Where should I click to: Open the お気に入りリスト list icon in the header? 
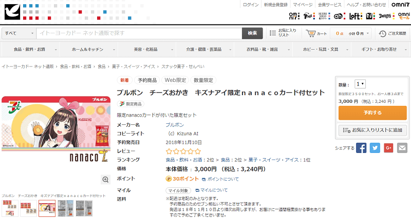click(273, 33)
